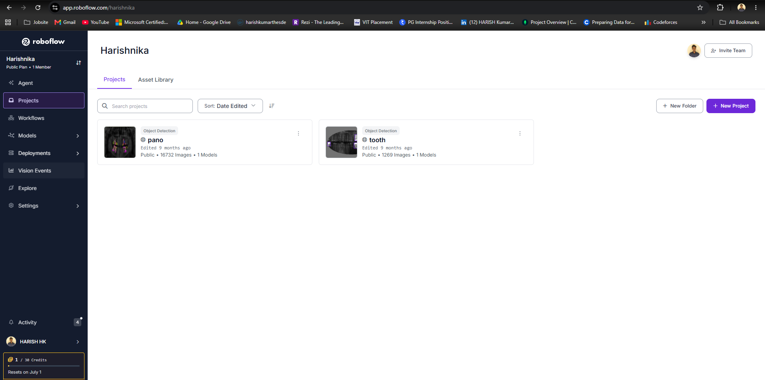Viewport: 765px width, 380px height.
Task: Expand the Models chevron arrow
Action: tap(78, 136)
